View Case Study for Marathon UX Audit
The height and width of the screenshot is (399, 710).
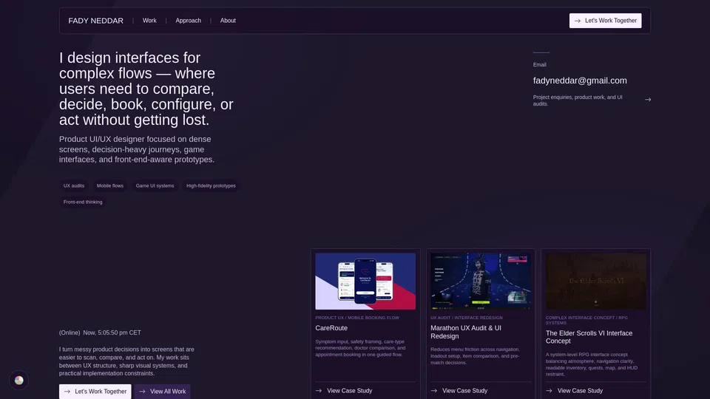coord(464,391)
